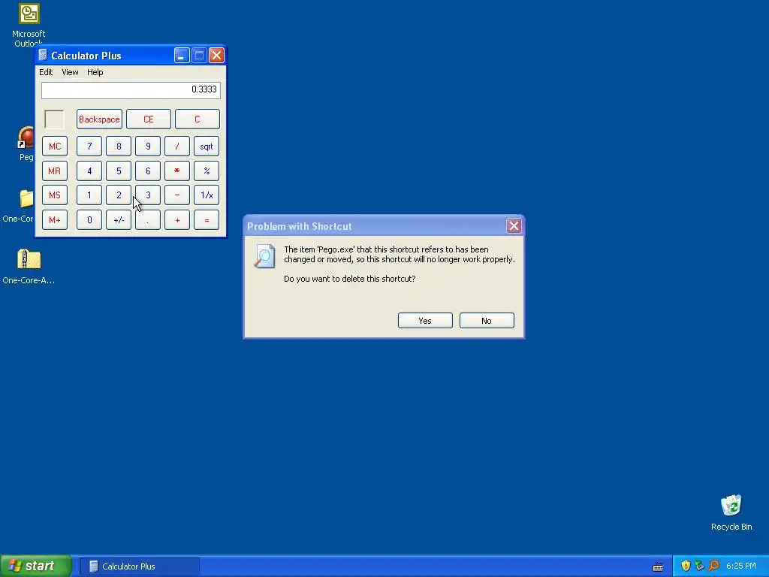Image resolution: width=769 pixels, height=577 pixels.
Task: Click the CE clear entry button
Action: coord(148,119)
